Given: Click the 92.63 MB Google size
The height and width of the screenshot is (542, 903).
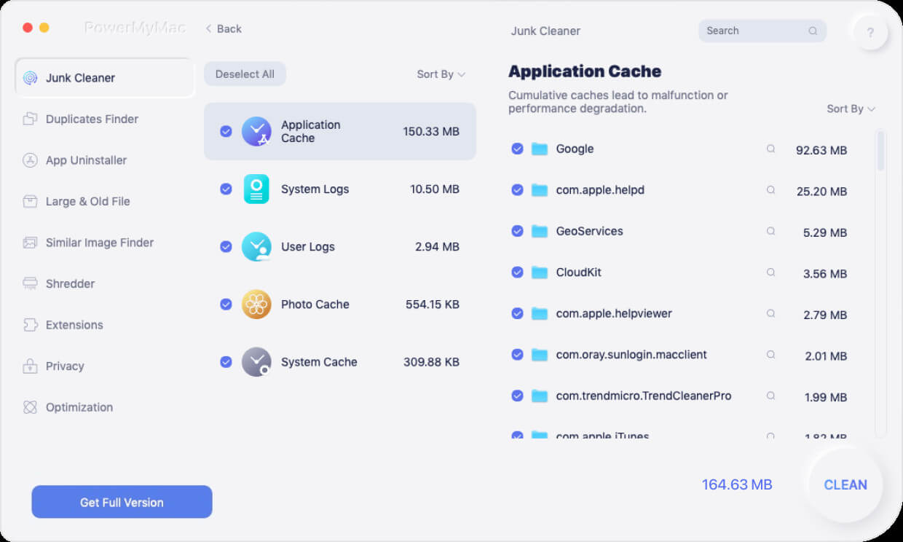Looking at the screenshot, I should coord(821,150).
